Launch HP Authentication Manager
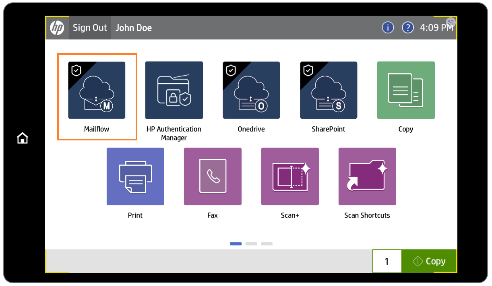 (x=174, y=90)
